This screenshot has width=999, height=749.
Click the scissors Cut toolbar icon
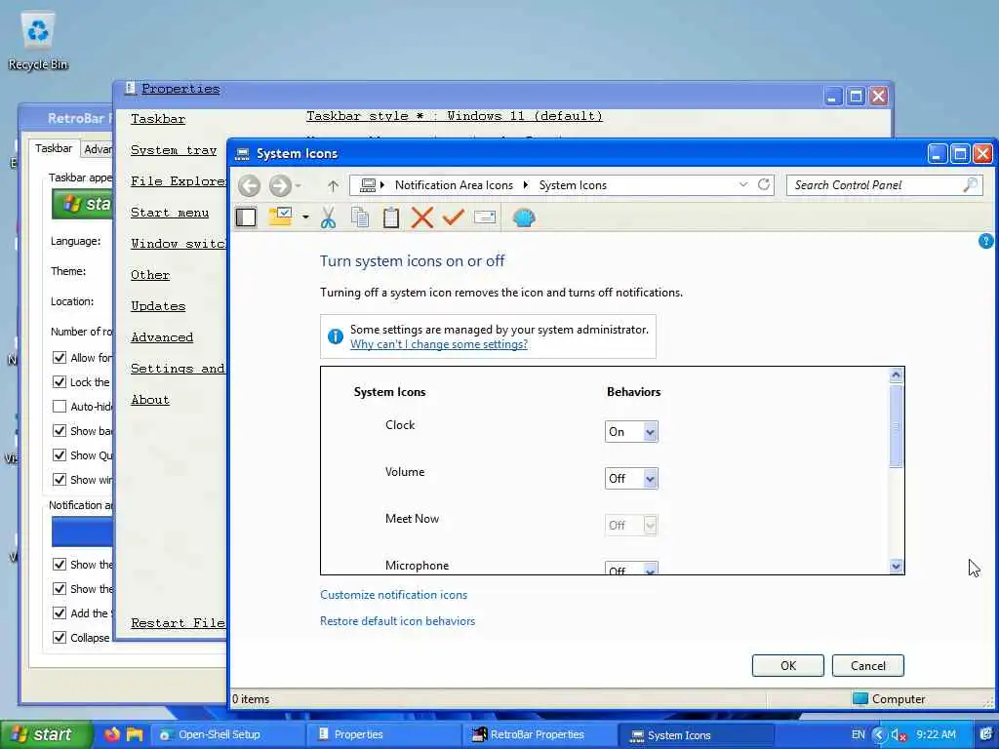[x=328, y=217]
